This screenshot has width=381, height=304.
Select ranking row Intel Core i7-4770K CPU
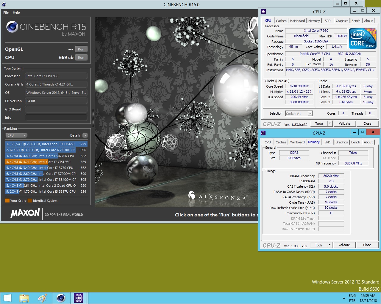click(46, 156)
